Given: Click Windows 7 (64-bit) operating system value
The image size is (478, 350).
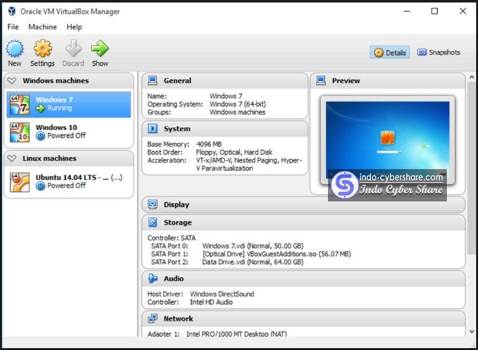Looking at the screenshot, I should tap(238, 104).
